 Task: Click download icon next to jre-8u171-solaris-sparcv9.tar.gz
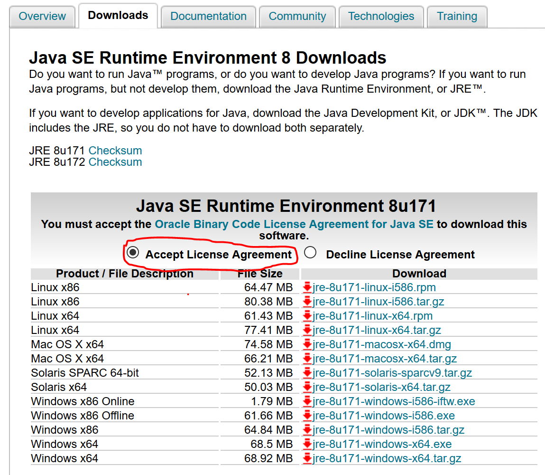coord(307,373)
